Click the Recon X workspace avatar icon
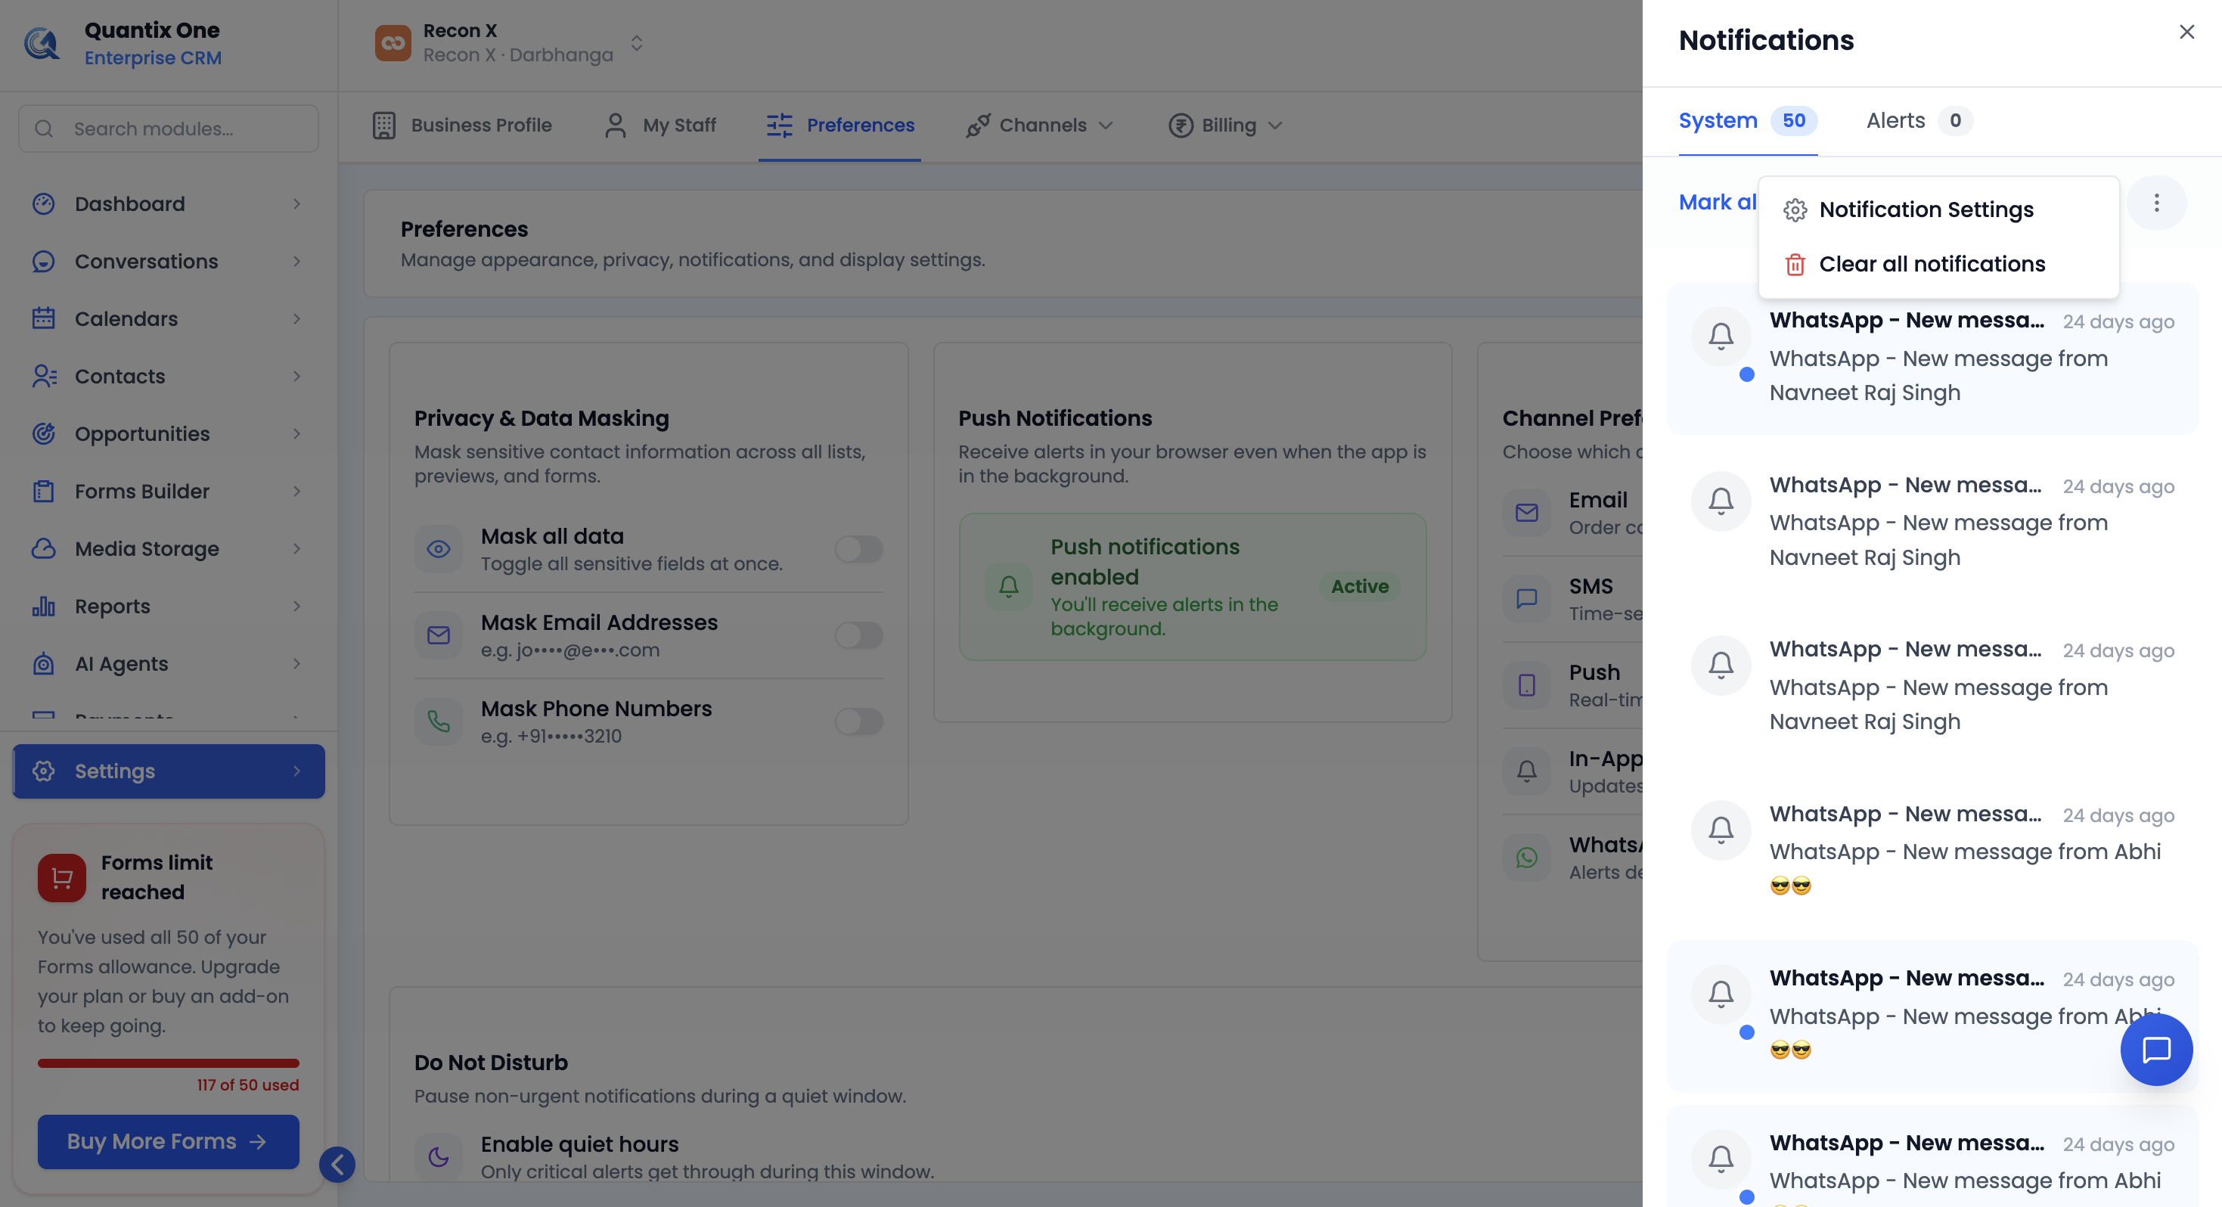This screenshot has height=1207, width=2222. 393,43
